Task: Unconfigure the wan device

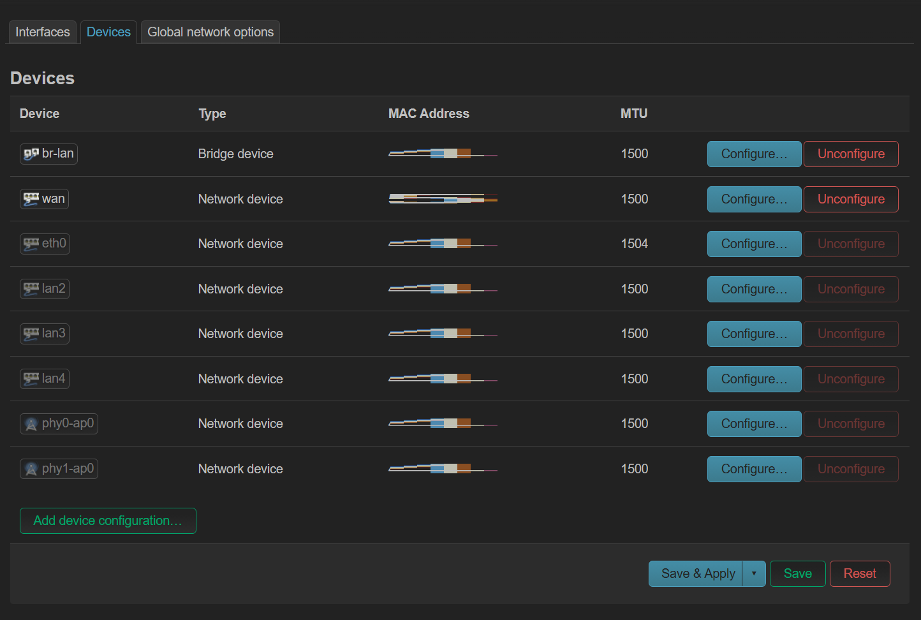Action: pyautogui.click(x=851, y=199)
